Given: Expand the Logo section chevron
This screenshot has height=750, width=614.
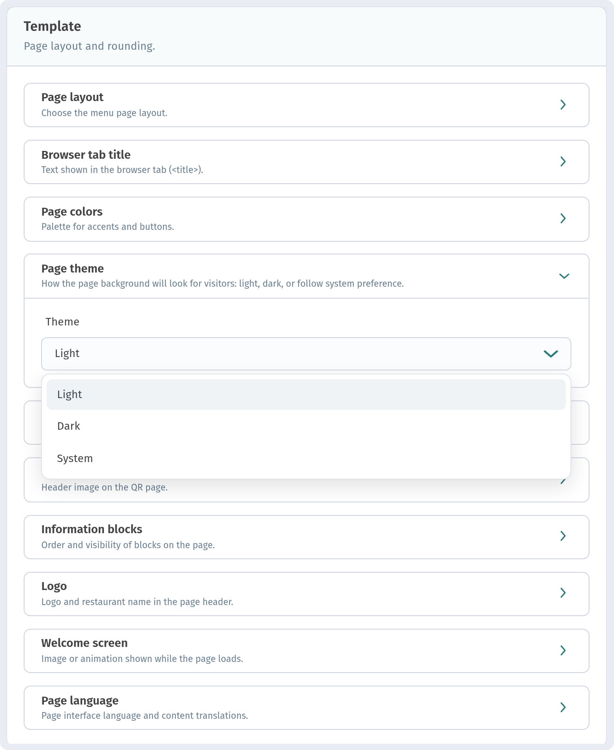Looking at the screenshot, I should tap(563, 593).
